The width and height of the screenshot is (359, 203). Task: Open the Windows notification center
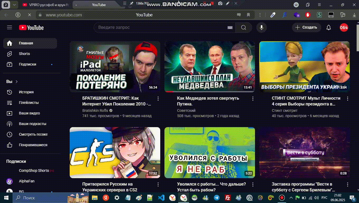pos(352,198)
